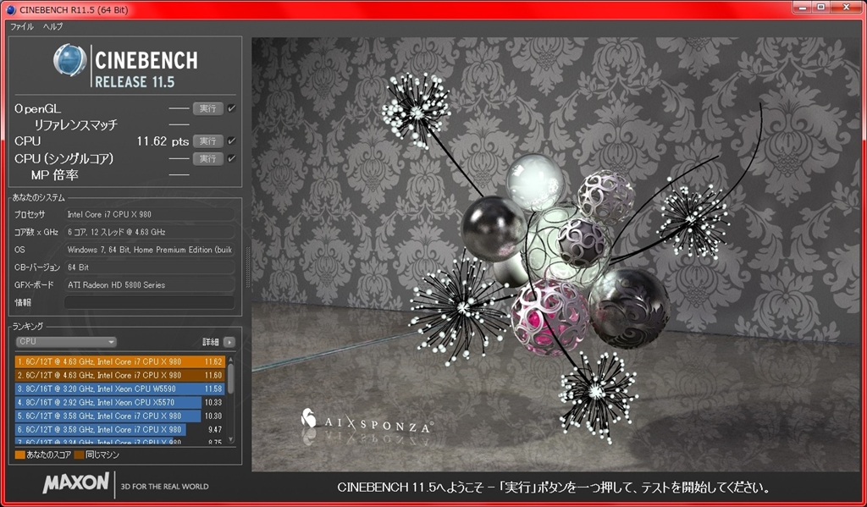This screenshot has height=507, width=867.
Task: Click the 同じマシン brown legend swatch
Action: [79, 455]
